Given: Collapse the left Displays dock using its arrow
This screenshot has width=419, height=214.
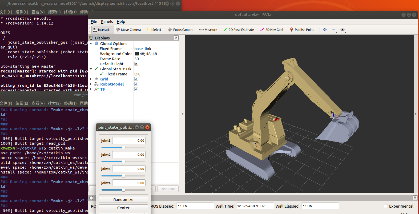Looking at the screenshot, I should [183, 114].
